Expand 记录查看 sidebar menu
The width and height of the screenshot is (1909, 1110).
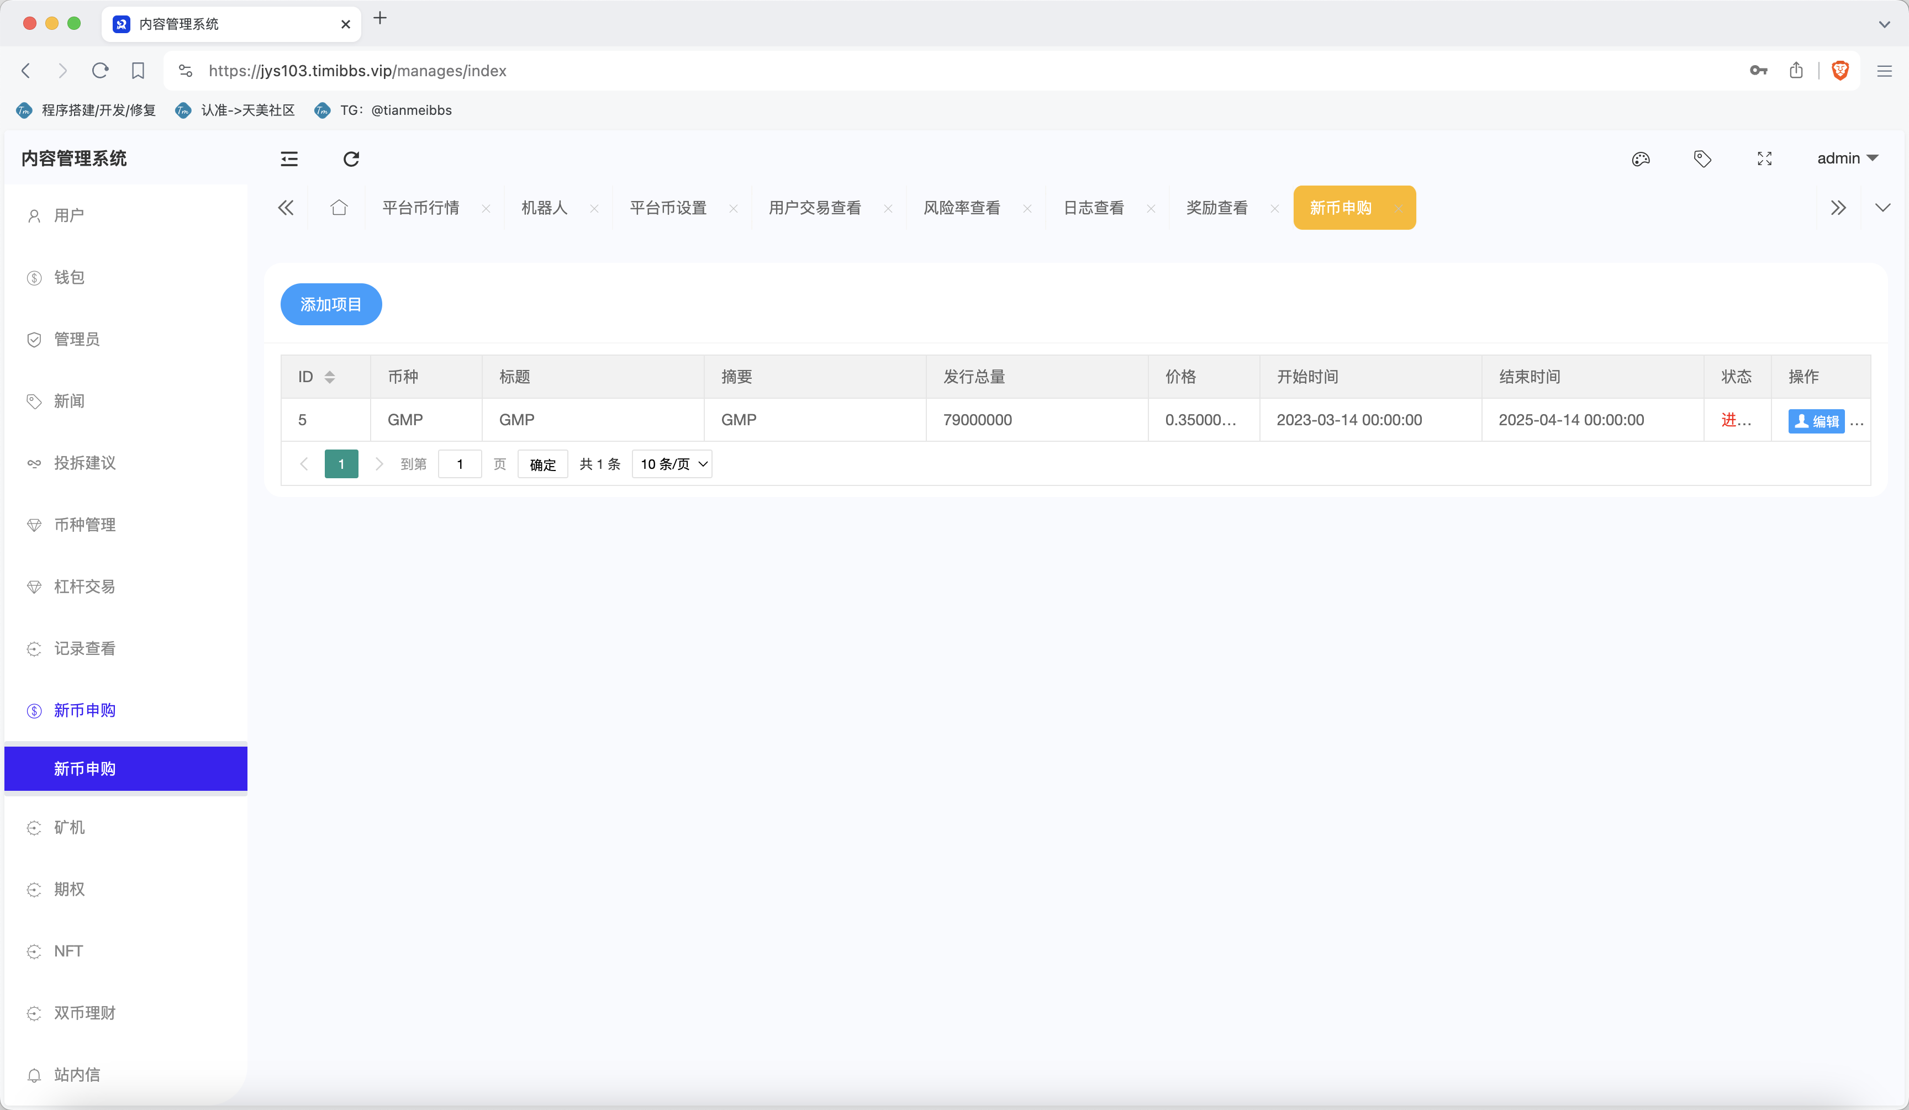tap(126, 649)
